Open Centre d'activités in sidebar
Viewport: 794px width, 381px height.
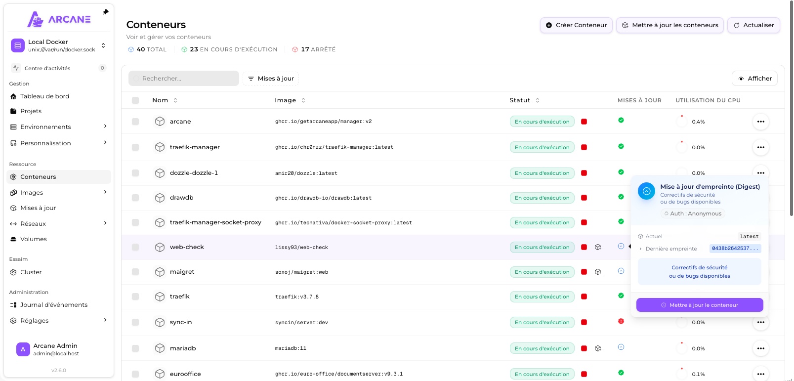(x=59, y=68)
